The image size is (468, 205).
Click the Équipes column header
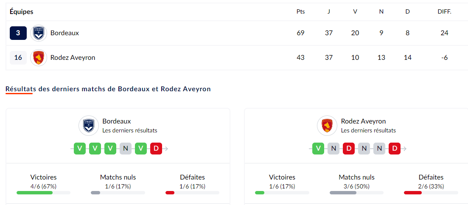(22, 12)
